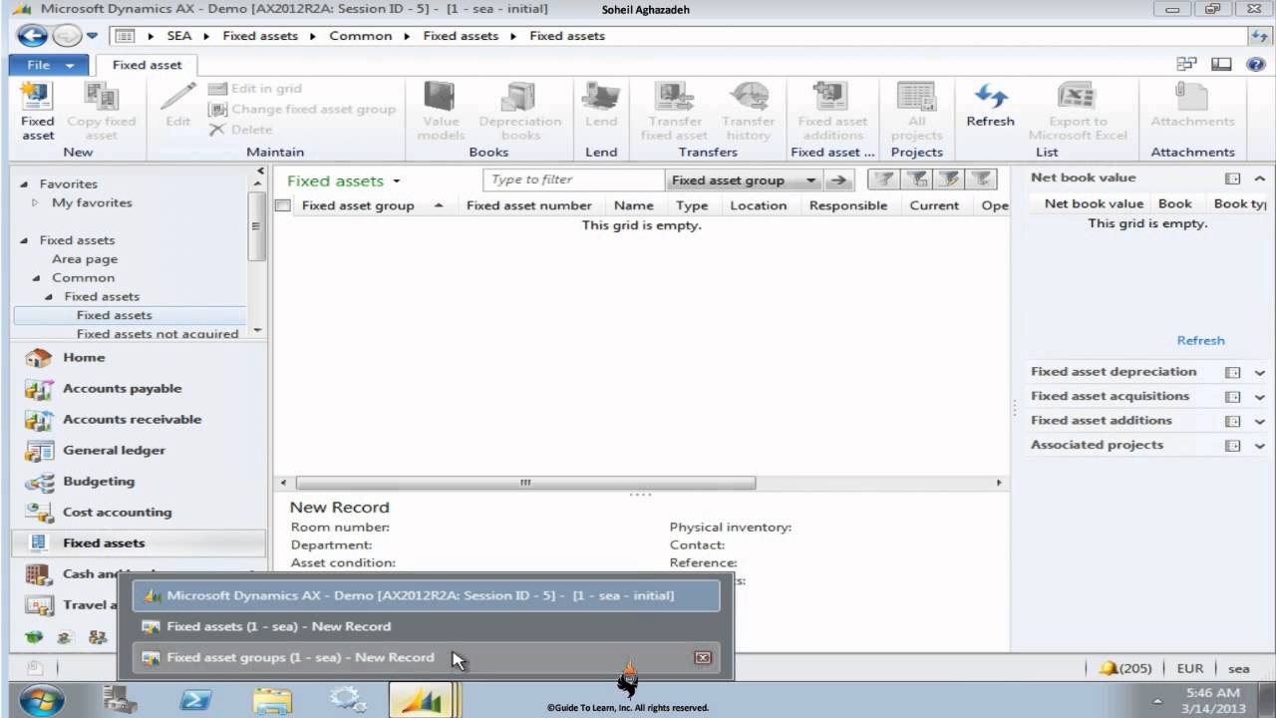Click the EUR currency in status bar

pos(1190,668)
